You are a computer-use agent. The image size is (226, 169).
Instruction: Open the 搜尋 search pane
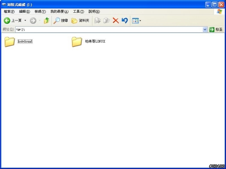pos(60,20)
